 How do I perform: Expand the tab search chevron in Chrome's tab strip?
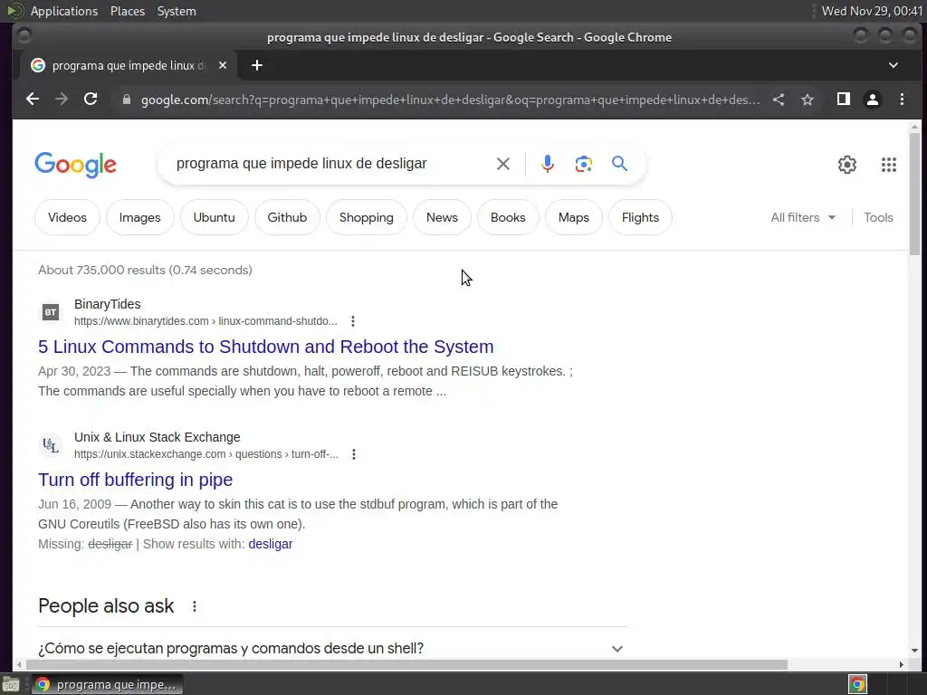point(894,65)
